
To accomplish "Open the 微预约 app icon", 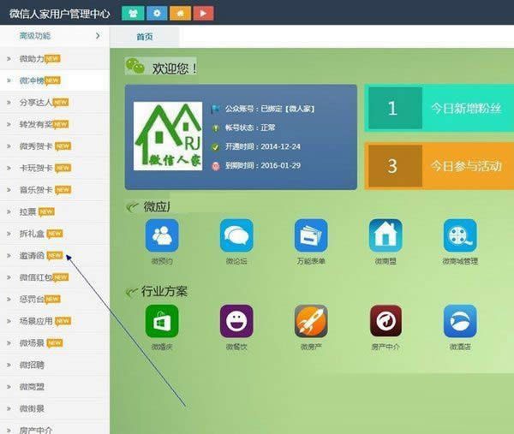I will coord(162,235).
